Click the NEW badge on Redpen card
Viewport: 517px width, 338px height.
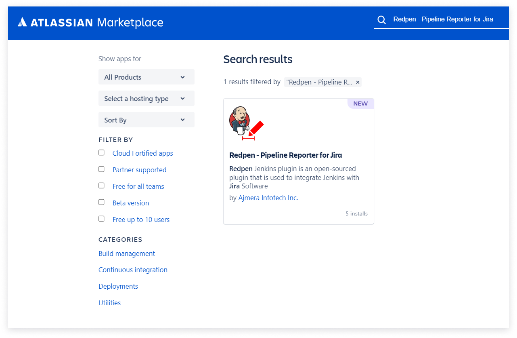(360, 104)
